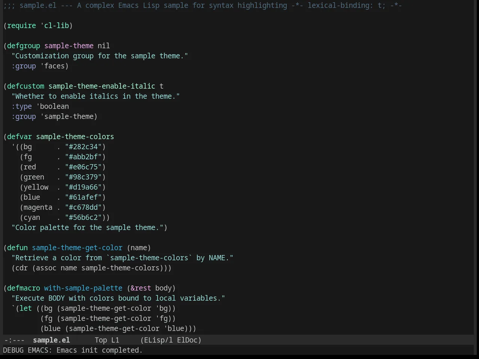
Task: Click the 'fg)) quoted symbol
Action: tap(165, 318)
